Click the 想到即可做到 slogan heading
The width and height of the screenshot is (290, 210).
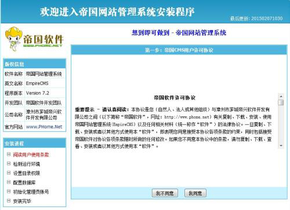179,32
